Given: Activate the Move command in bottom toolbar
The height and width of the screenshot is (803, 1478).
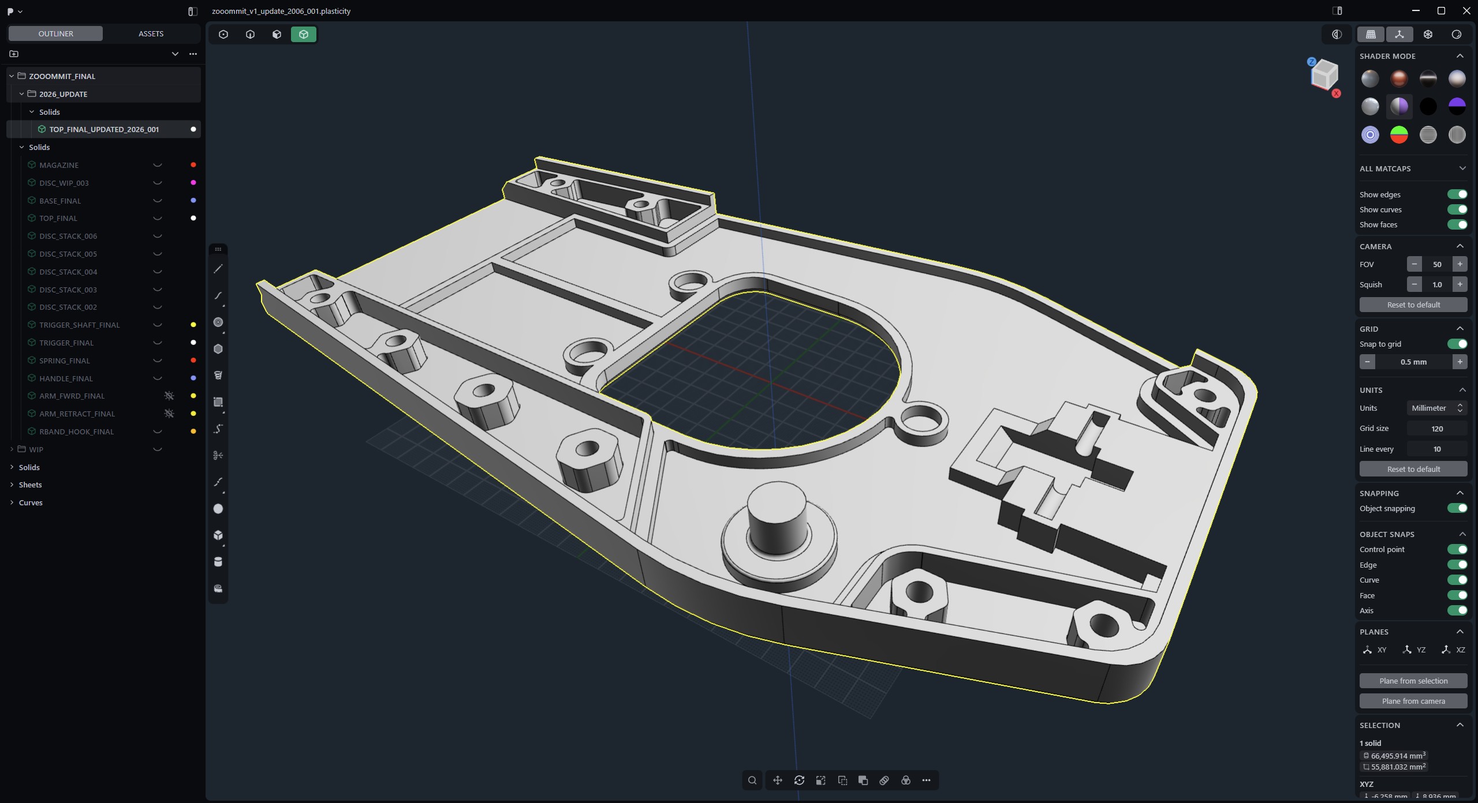Looking at the screenshot, I should coord(778,781).
